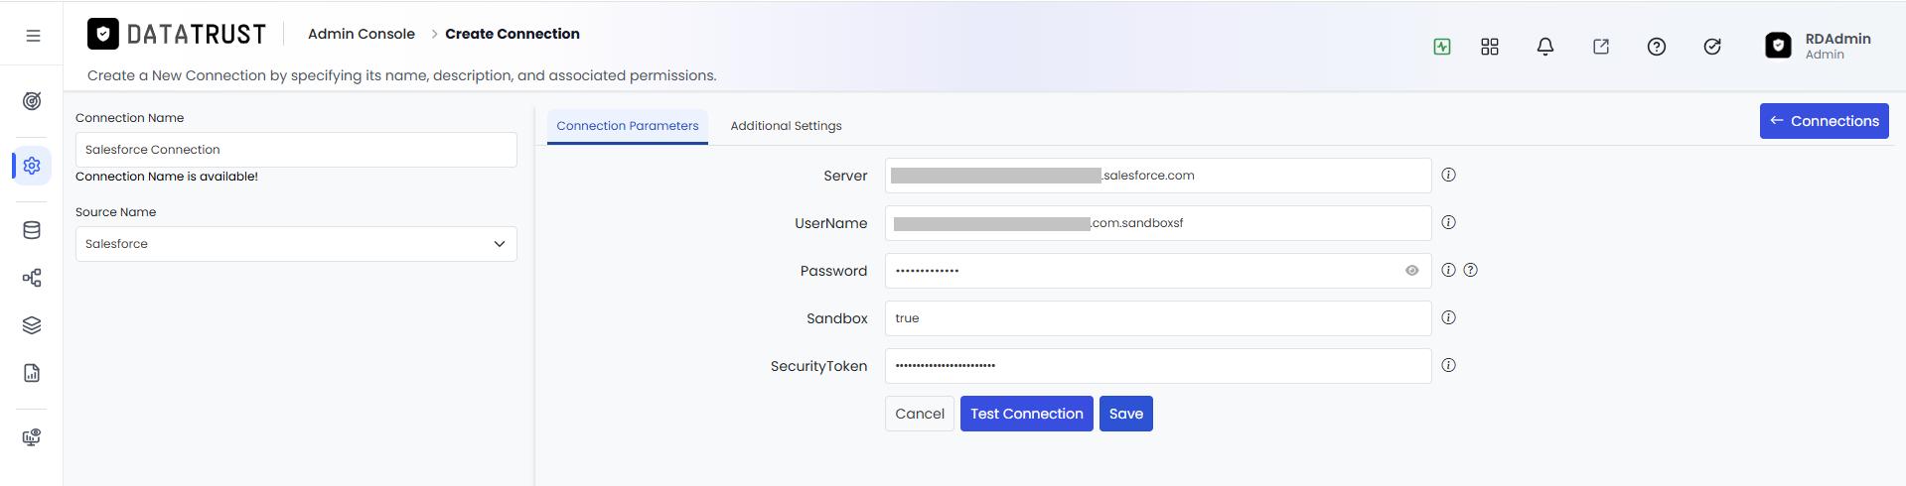Image resolution: width=1906 pixels, height=486 pixels.
Task: Focus the Password input field
Action: pos(1158,271)
